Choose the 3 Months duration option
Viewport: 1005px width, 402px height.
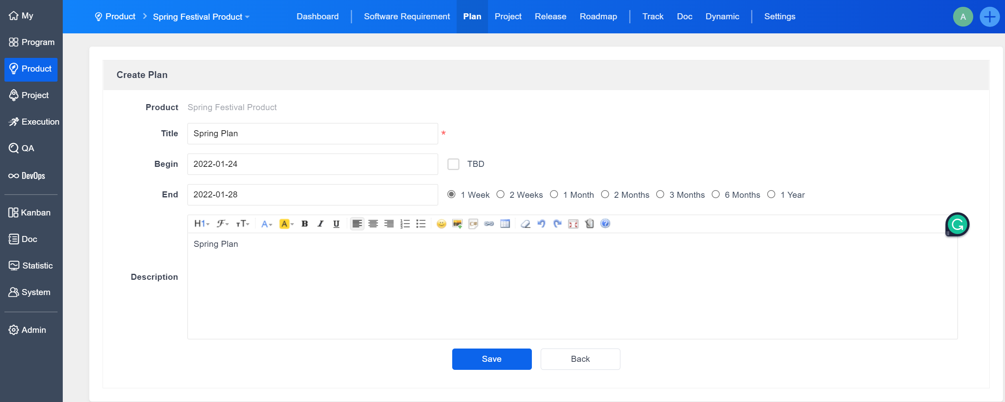coord(660,195)
